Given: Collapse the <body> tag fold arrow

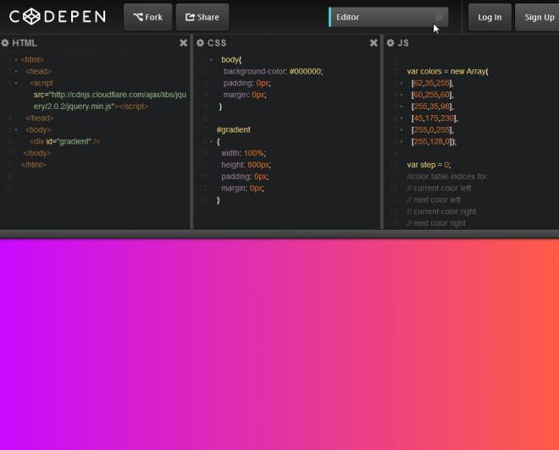Looking at the screenshot, I should pyautogui.click(x=16, y=129).
